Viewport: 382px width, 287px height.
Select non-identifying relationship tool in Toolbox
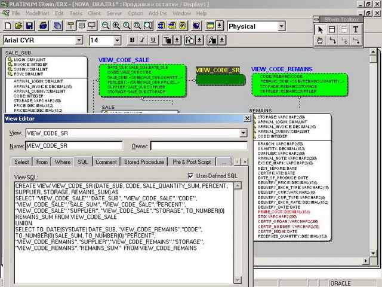coord(356,41)
